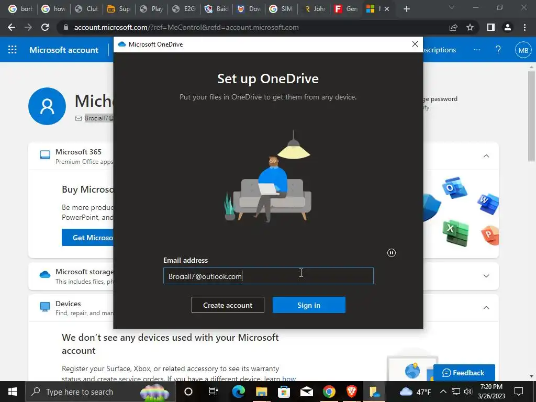Close the Microsoft OneDrive dialog
This screenshot has width=536, height=402.
415,44
